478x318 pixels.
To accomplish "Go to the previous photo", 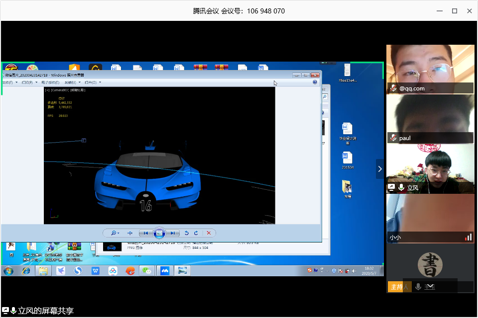I will [145, 233].
